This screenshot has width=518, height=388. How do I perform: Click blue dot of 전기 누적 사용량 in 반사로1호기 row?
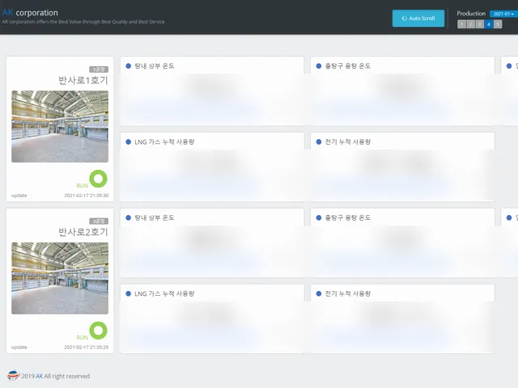coord(319,142)
